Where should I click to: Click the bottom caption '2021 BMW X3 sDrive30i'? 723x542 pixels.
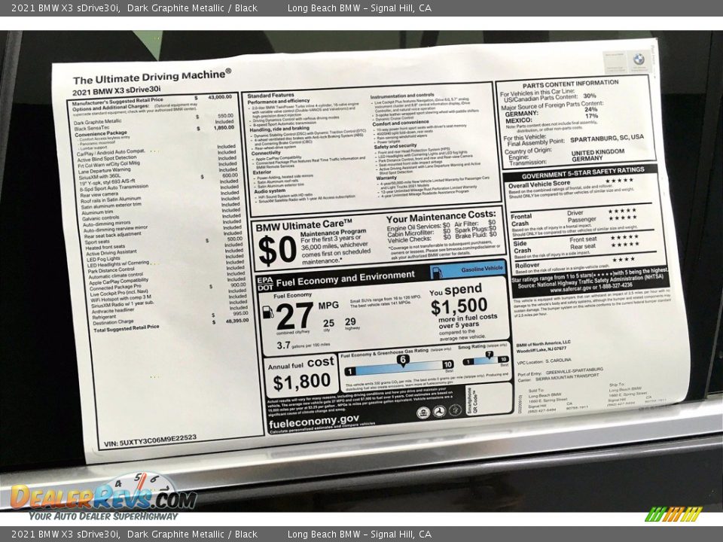coord(66,534)
